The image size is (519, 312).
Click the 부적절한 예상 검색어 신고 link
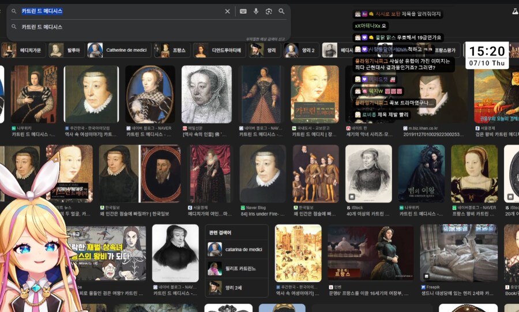pyautogui.click(x=265, y=39)
